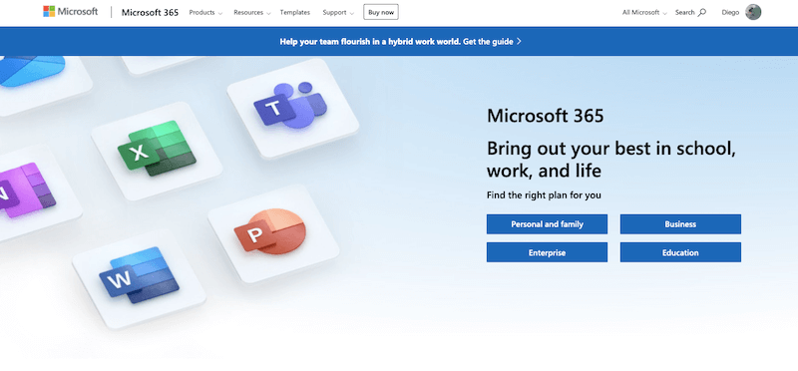
Task: Click the Microsoft logo
Action: (70, 12)
